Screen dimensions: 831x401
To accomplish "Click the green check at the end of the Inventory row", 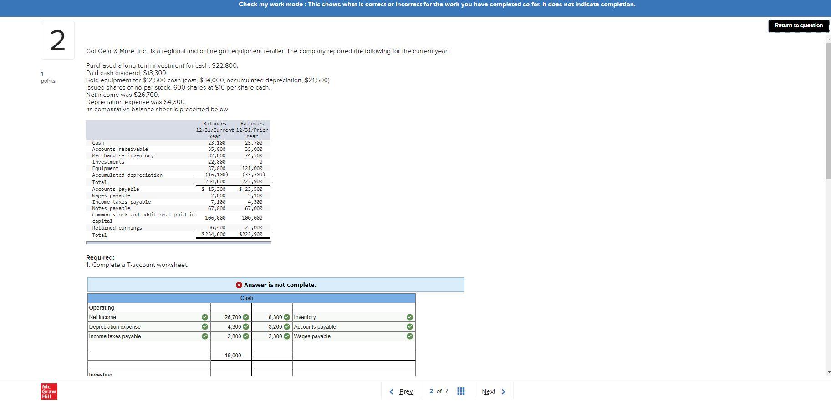I will pyautogui.click(x=410, y=317).
